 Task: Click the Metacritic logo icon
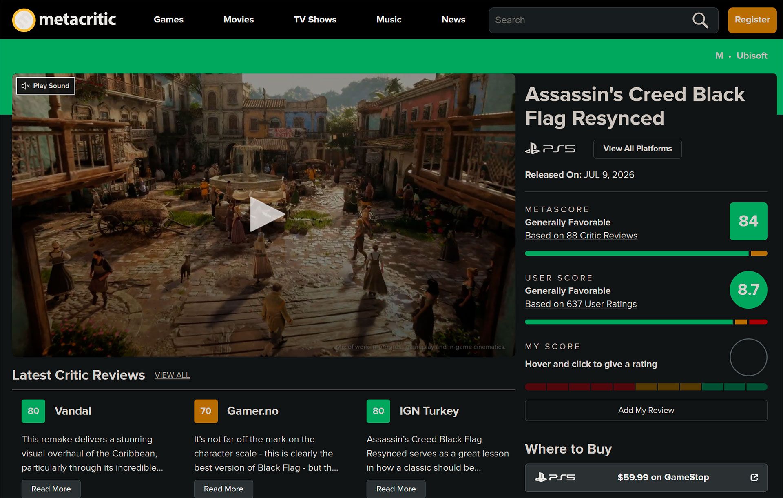coord(24,20)
